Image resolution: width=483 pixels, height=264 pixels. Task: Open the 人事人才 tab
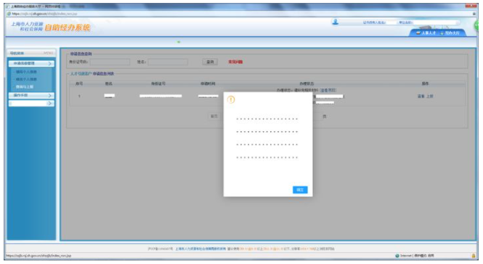426,33
